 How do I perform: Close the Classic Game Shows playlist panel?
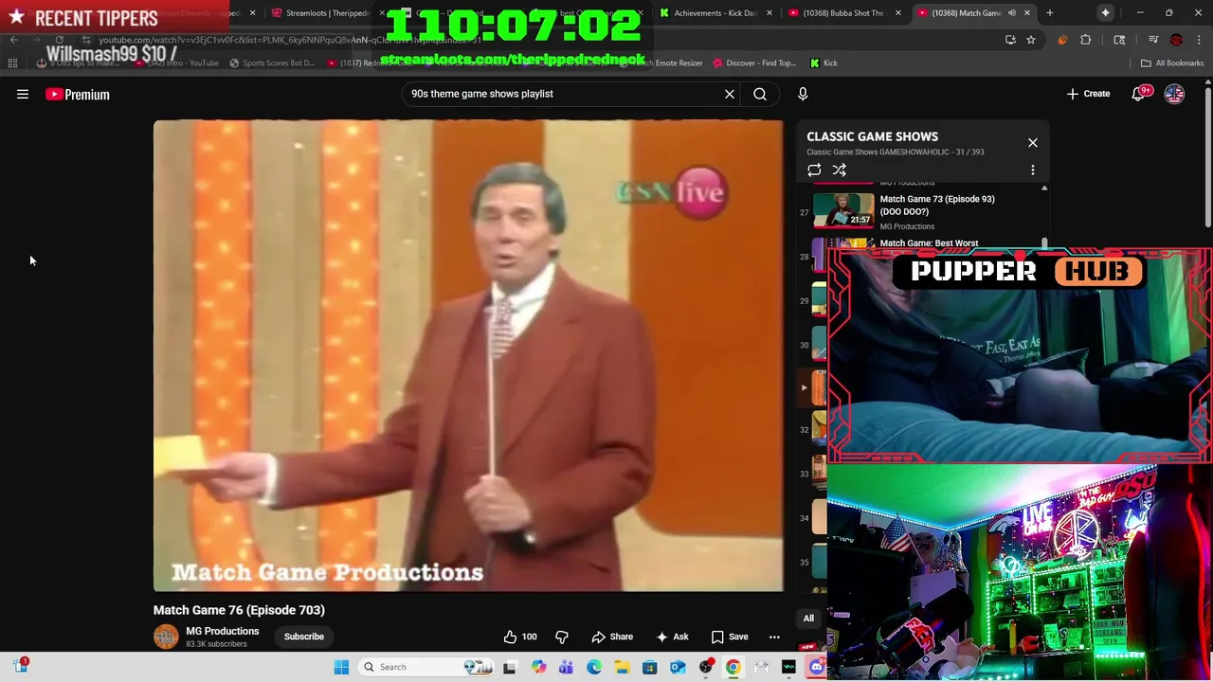pos(1033,143)
